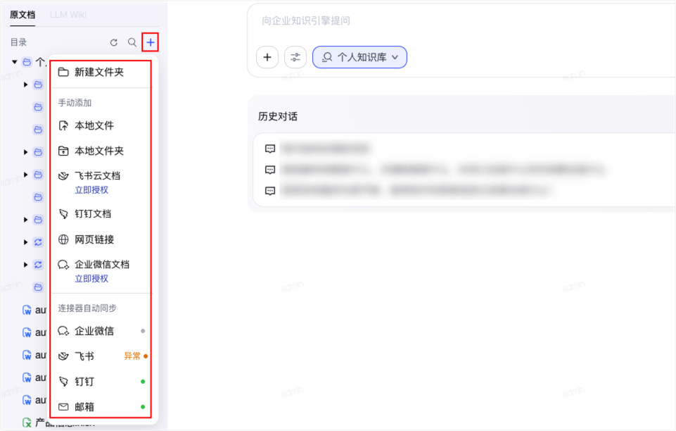676x431 pixels.
Task: Expand the 个人知识库 dropdown
Action: click(x=359, y=57)
